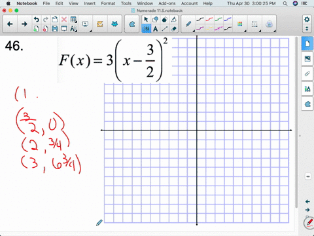This screenshot has width=314, height=236.
Task: Open the Add-ons menu
Action: click(167, 3)
